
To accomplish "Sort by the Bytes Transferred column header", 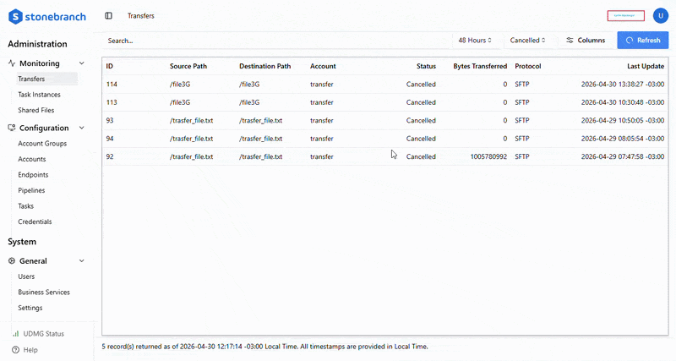I will pos(480,66).
